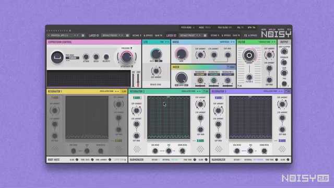Click next Resonator 3 type arrow
334x188 pixels.
coord(282,91)
